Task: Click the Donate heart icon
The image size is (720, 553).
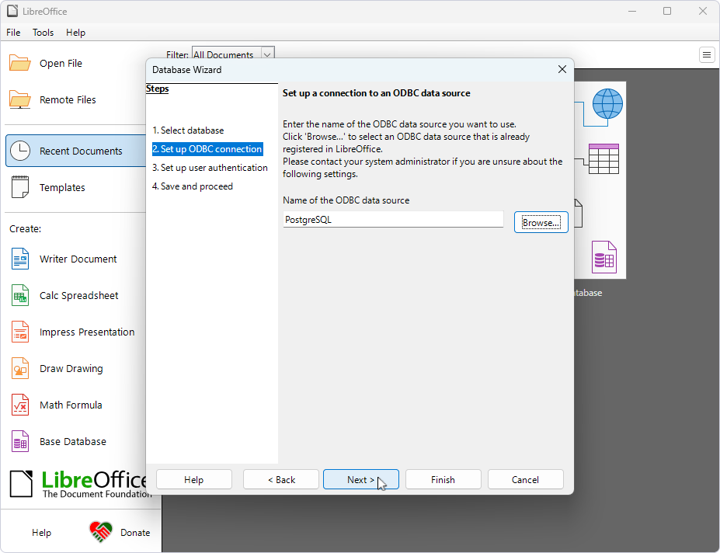Action: tap(100, 532)
